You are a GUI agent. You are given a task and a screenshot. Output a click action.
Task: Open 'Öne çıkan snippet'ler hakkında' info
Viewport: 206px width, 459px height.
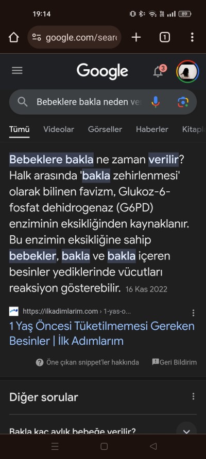click(x=87, y=362)
